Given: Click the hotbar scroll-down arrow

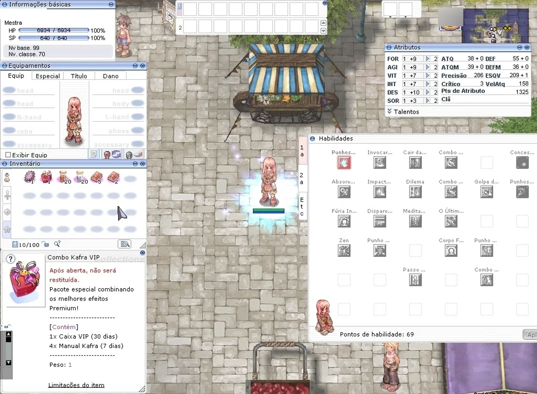Looking at the screenshot, I should pos(323,31).
